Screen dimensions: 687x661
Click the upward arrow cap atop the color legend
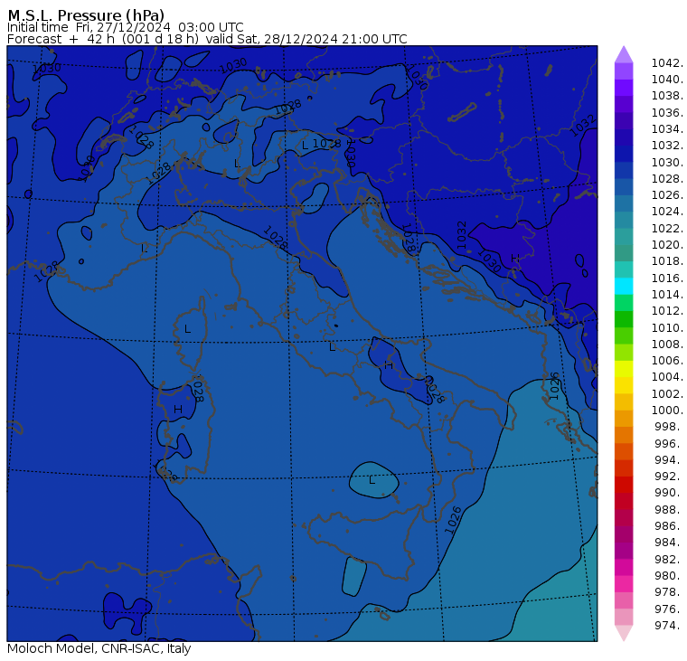click(x=624, y=54)
